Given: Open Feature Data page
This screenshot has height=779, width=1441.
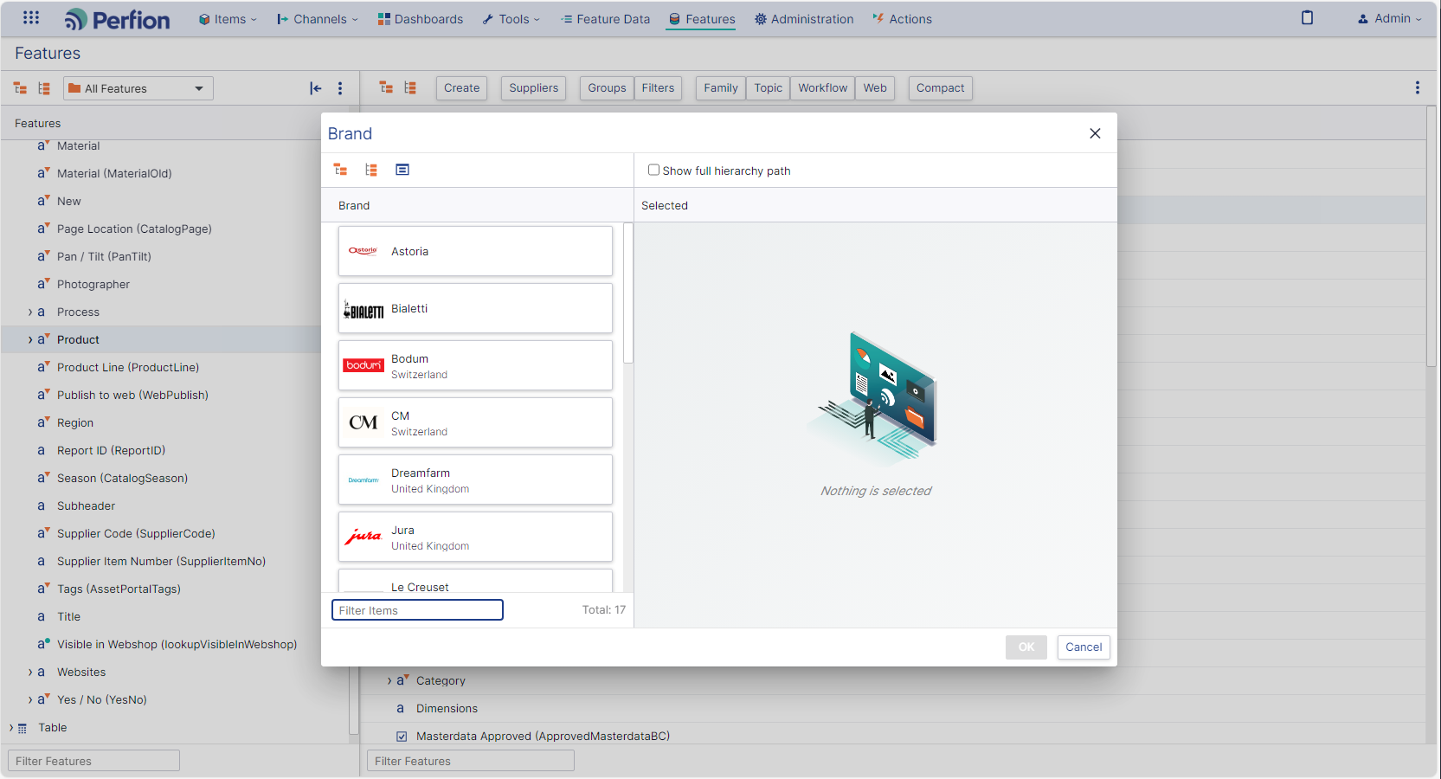Looking at the screenshot, I should click(605, 19).
